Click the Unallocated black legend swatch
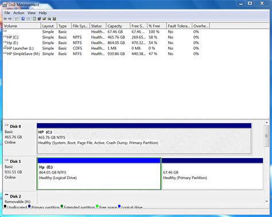 [5, 206]
